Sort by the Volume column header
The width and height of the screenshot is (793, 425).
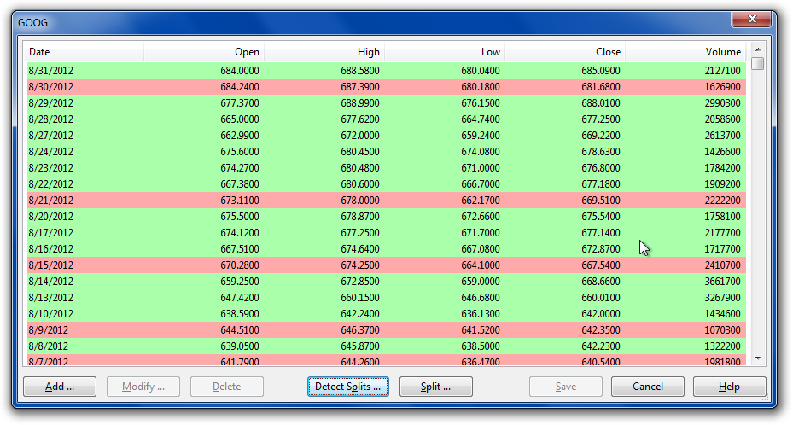685,52
